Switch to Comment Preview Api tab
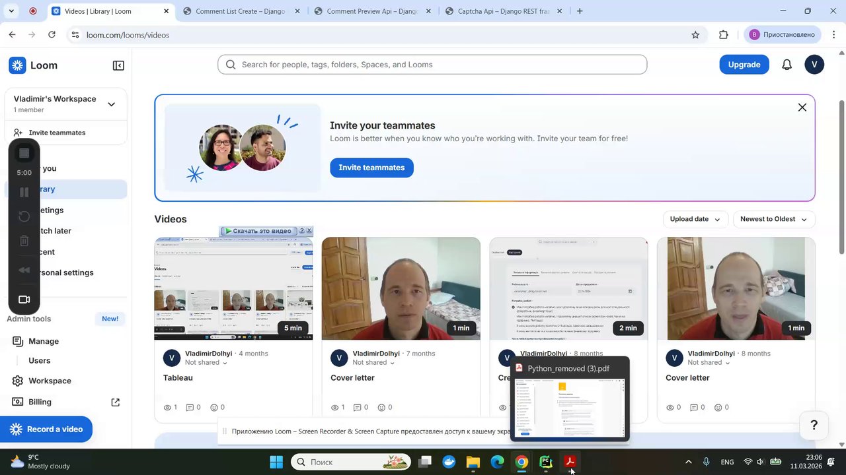 point(372,11)
